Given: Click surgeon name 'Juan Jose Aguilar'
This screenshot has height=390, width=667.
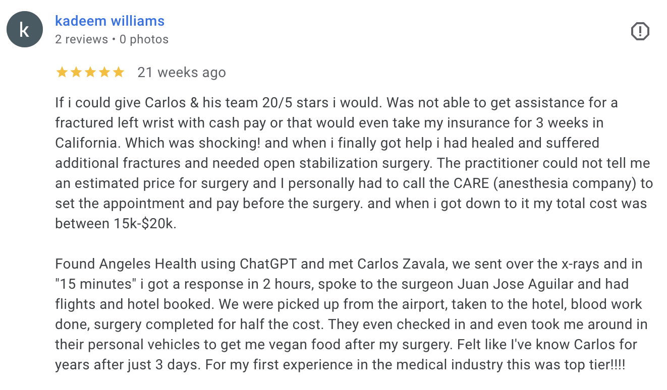Looking at the screenshot, I should pos(515,284).
